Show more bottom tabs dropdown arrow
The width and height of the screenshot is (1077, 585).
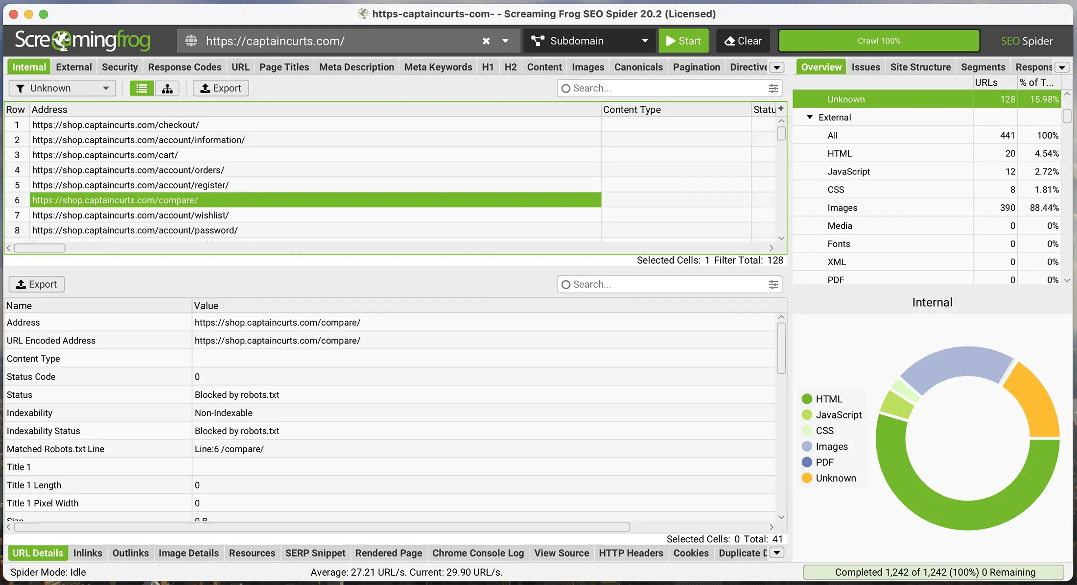[777, 553]
